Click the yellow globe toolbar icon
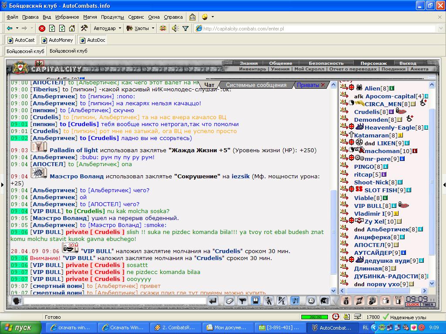 205,17
